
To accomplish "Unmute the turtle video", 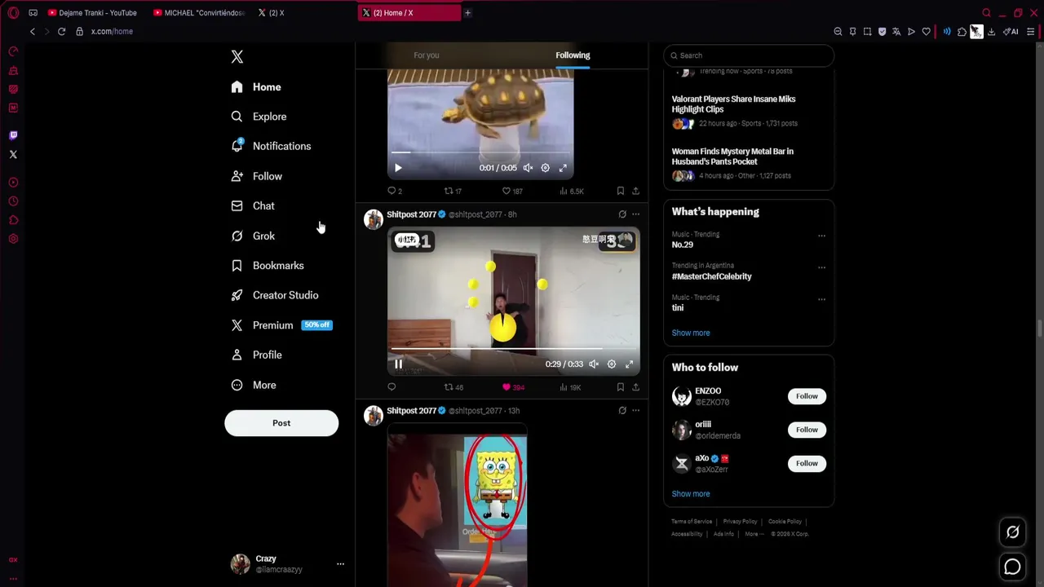I will pyautogui.click(x=528, y=168).
